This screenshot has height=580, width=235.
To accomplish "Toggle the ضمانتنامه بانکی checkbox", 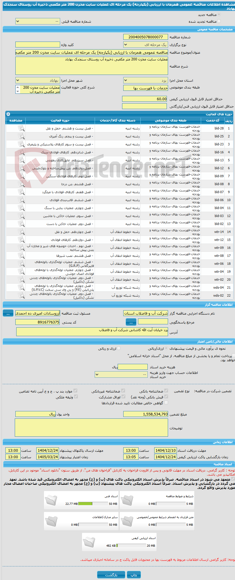I will tap(166, 391).
